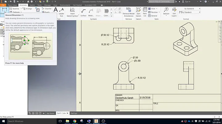The image size is (222, 124).
Task: Select the large Text tool
Action: click(x=55, y=10)
